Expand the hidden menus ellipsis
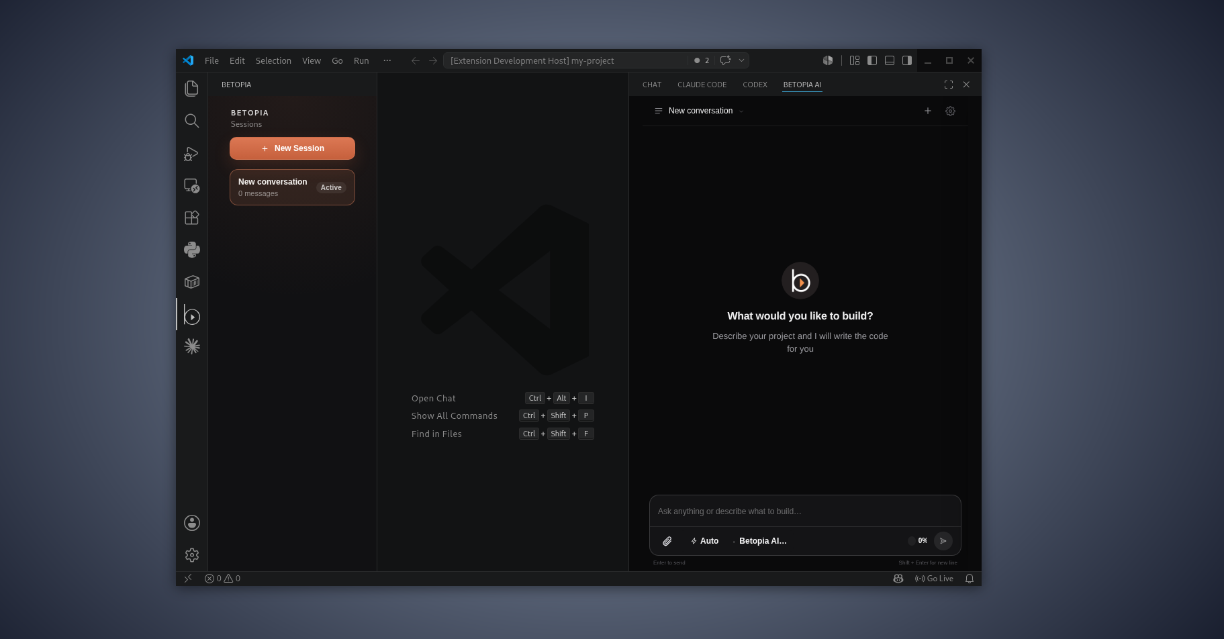1224x639 pixels. (387, 60)
